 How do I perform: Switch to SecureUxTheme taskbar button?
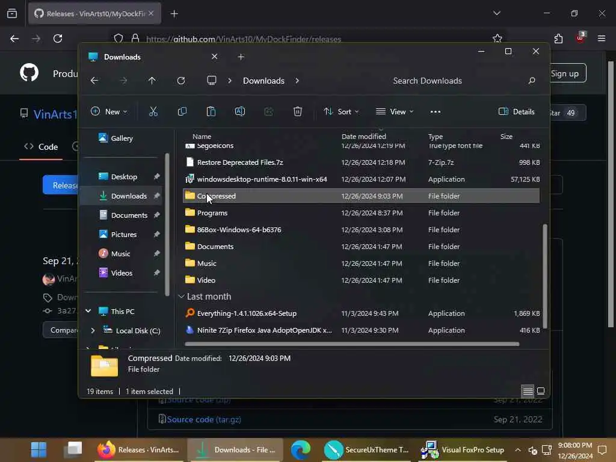[x=366, y=449]
